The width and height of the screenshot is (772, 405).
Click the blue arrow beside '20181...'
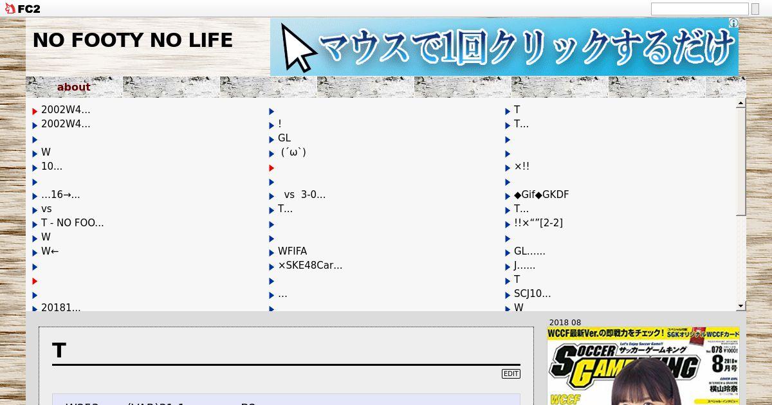coord(35,309)
